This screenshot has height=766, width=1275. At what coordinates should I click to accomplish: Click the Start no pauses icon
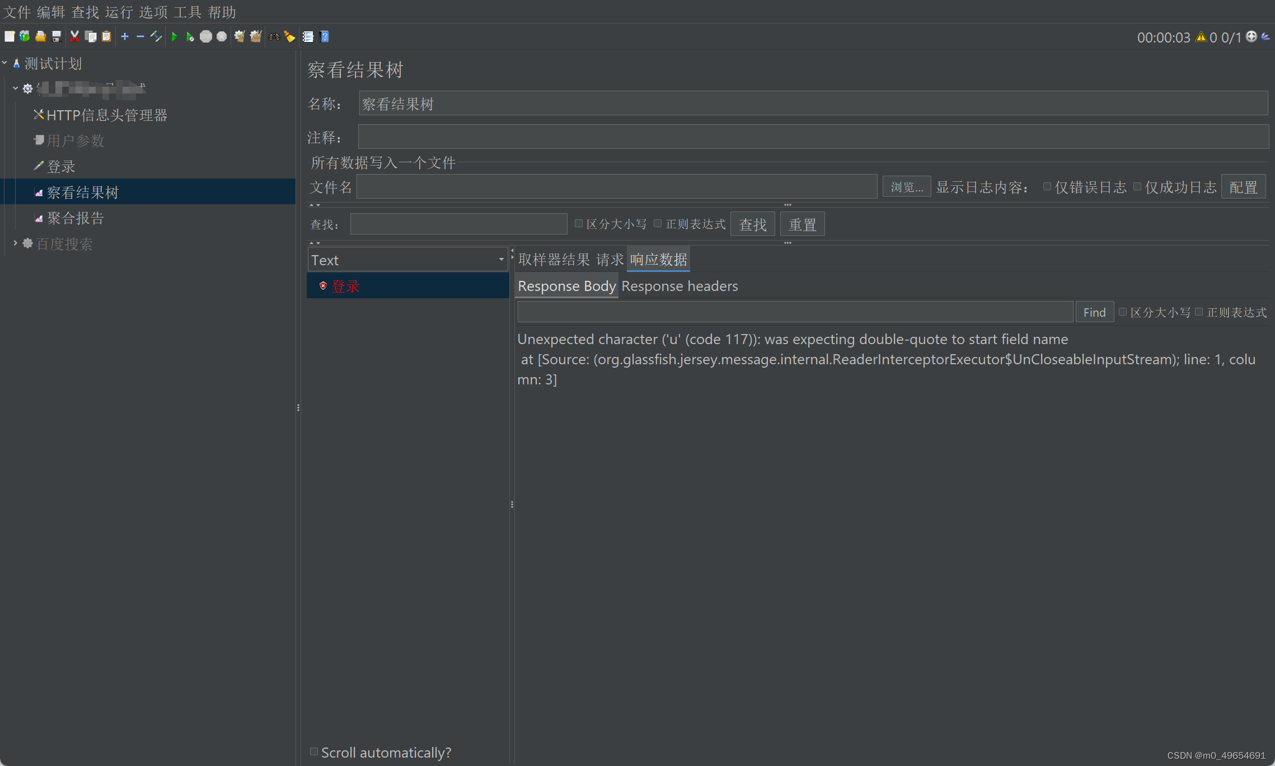tap(190, 37)
